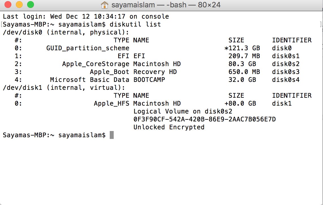Minimize the Terminal using the yellow button
The image size is (323, 205).
coord(19,5)
